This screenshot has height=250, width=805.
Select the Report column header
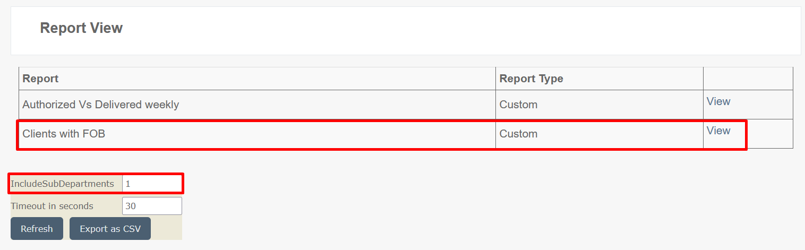pyautogui.click(x=40, y=79)
